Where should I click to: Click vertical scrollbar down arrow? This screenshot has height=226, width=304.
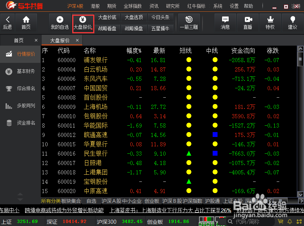(x=301, y=195)
